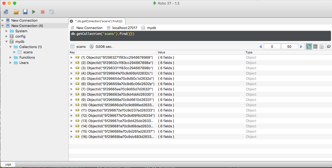Image resolution: width=332 pixels, height=168 pixels.
Task: Select row (2) ObjectId 5f29632c1f83cc294667898a
Action: point(200,63)
